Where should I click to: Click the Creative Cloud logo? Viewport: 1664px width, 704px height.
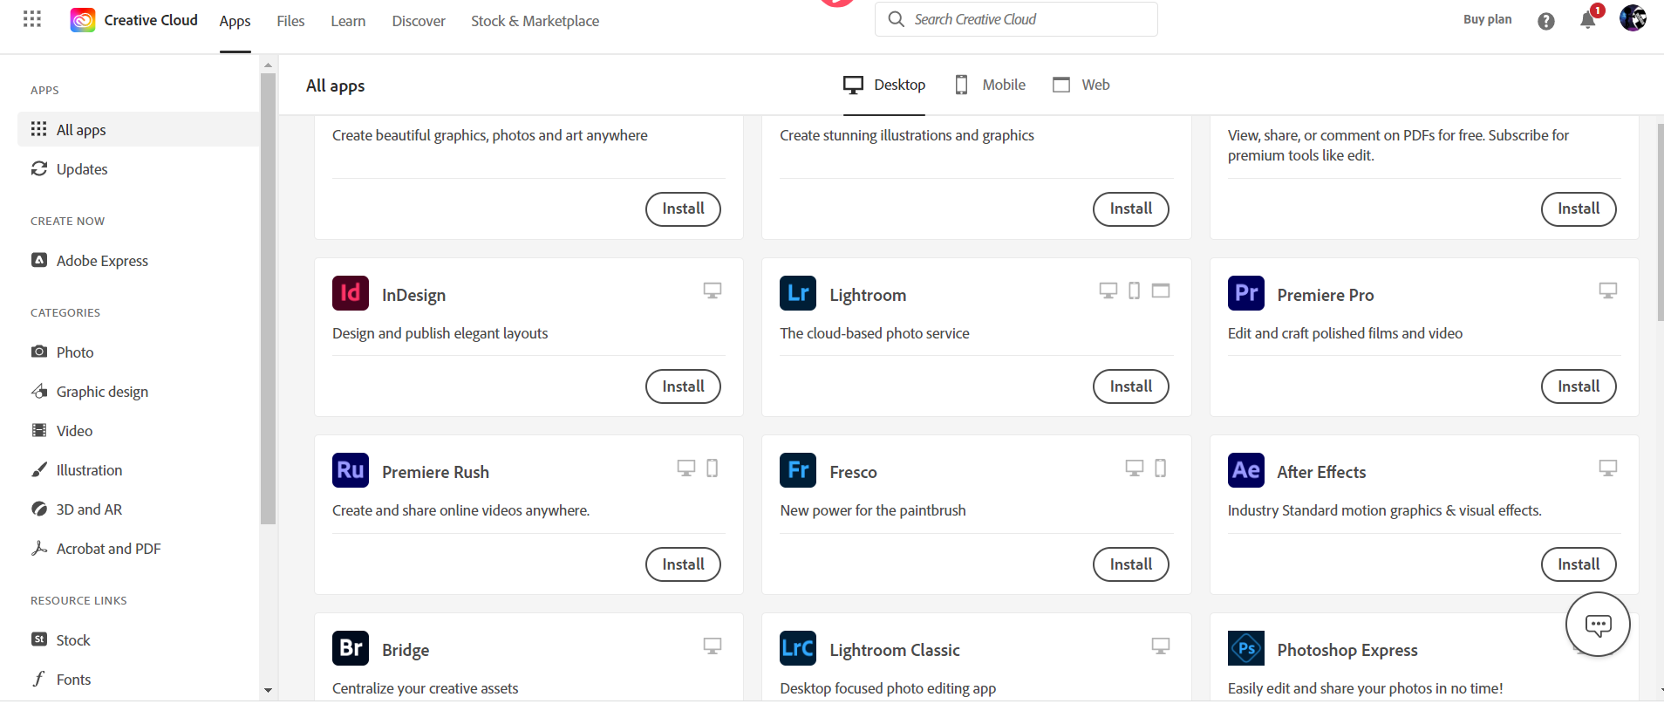(83, 20)
